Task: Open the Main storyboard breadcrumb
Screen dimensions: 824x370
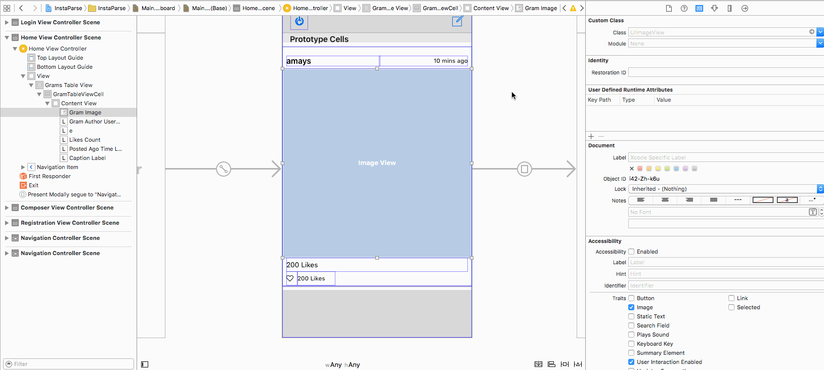Action: click(154, 8)
